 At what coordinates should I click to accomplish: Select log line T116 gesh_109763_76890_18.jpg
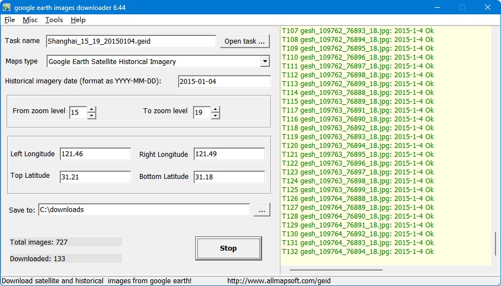pyautogui.click(x=358, y=119)
